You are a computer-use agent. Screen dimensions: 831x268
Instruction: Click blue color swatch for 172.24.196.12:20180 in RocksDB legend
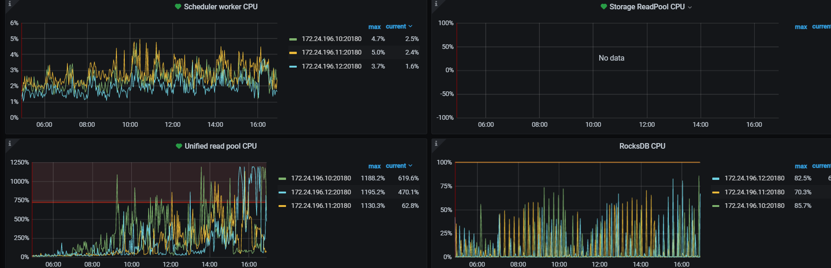(x=716, y=179)
